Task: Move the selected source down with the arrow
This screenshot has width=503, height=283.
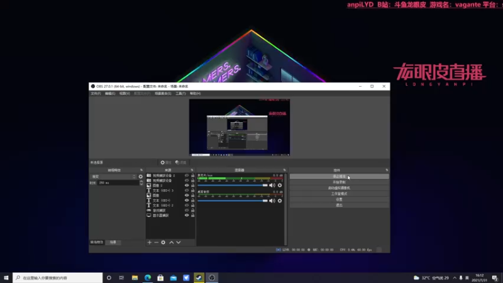Action: pos(179,242)
